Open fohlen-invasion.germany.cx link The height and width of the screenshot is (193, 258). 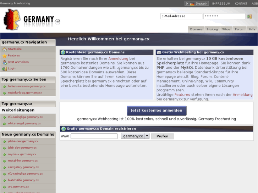coord(27,86)
